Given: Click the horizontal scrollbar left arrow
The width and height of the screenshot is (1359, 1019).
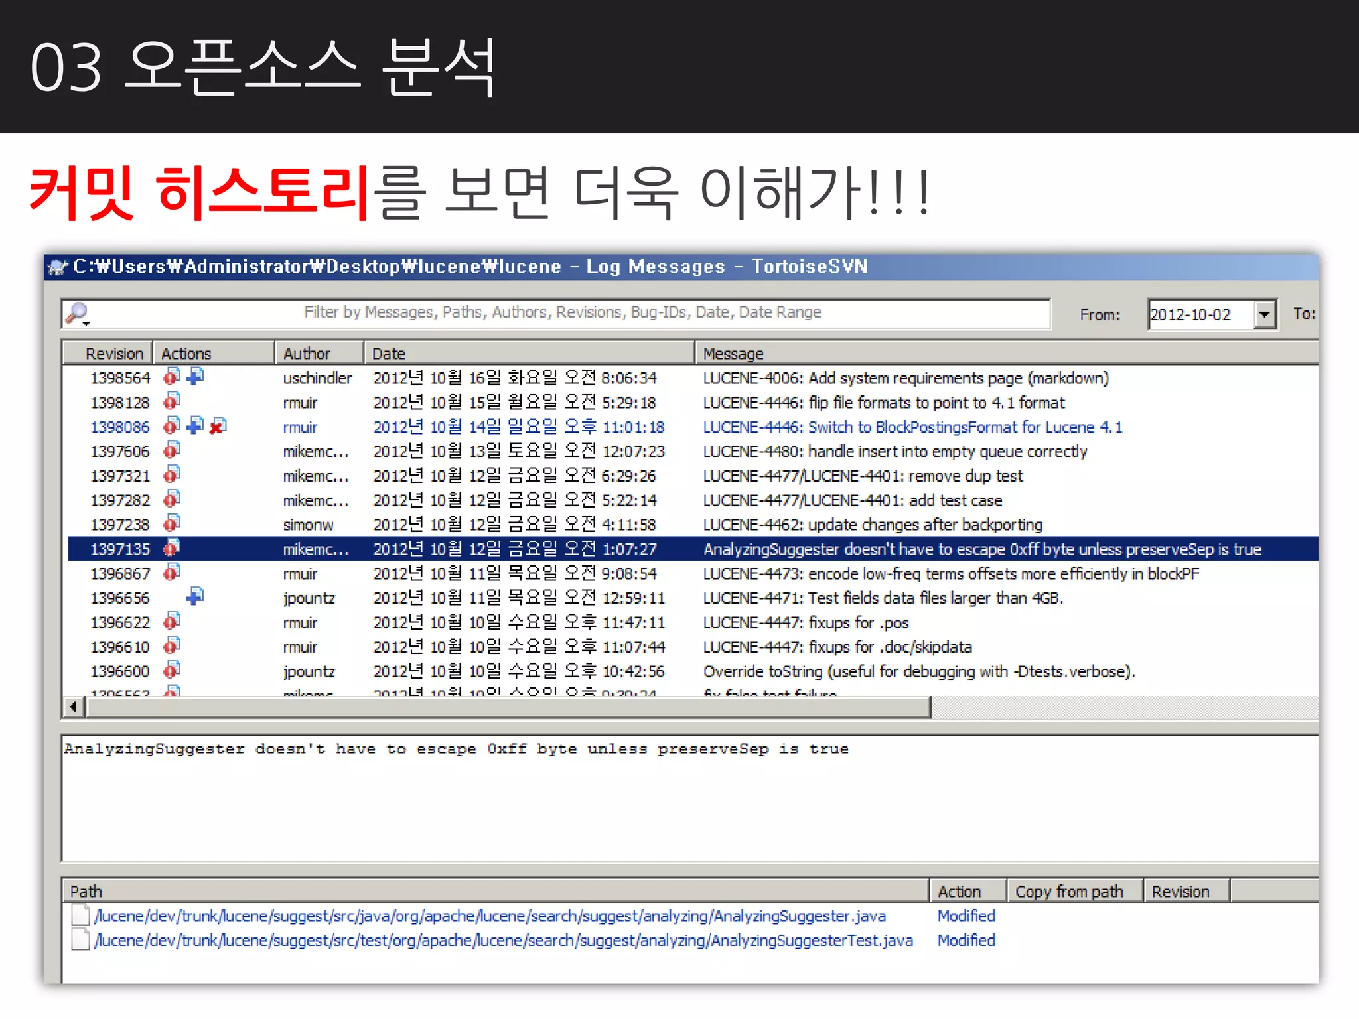Looking at the screenshot, I should pos(74,707).
